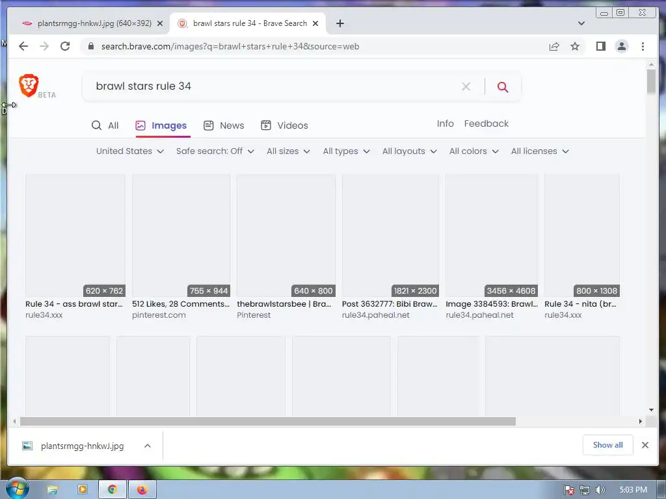Reload the current page

coord(65,46)
